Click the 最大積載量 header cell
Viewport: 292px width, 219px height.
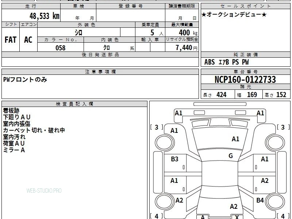coord(182,25)
